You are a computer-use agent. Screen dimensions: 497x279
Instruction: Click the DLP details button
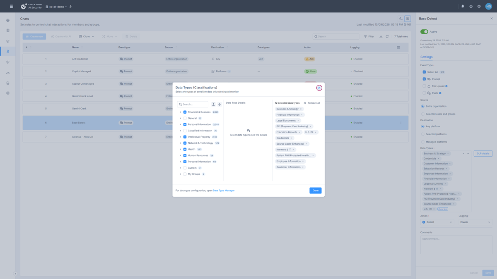coord(483,153)
